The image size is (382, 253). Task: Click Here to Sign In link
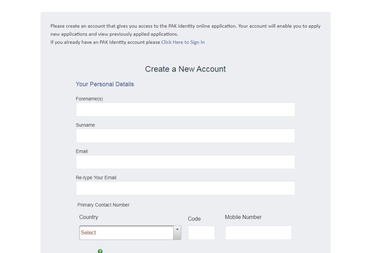click(x=182, y=42)
